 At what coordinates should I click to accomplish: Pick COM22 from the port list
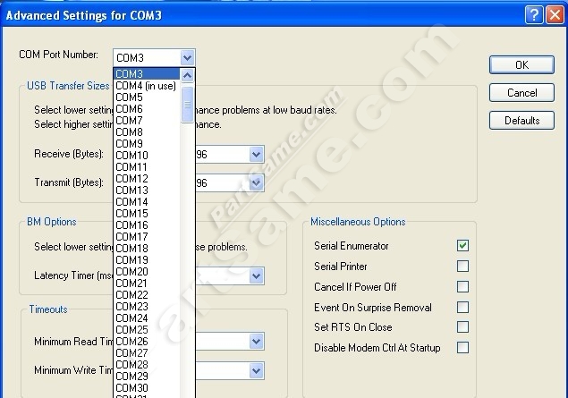click(147, 295)
